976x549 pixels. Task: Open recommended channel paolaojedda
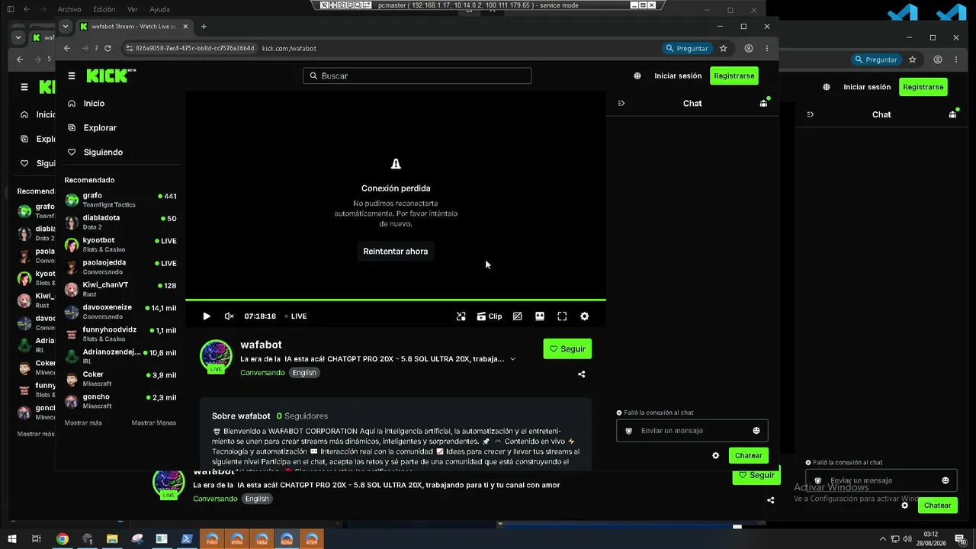point(121,267)
